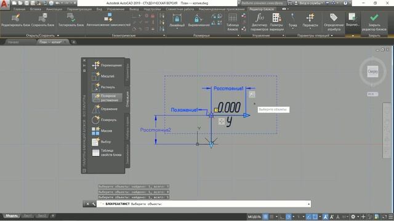Open the Move (Перенести) action dropdown arrow

point(310,29)
